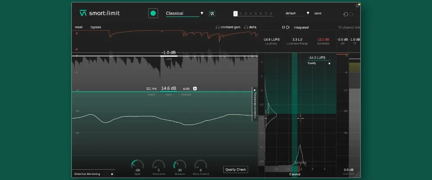Screen dimensions: 432x180
Task: Click the 111 ms Attack value
Action: [151, 89]
